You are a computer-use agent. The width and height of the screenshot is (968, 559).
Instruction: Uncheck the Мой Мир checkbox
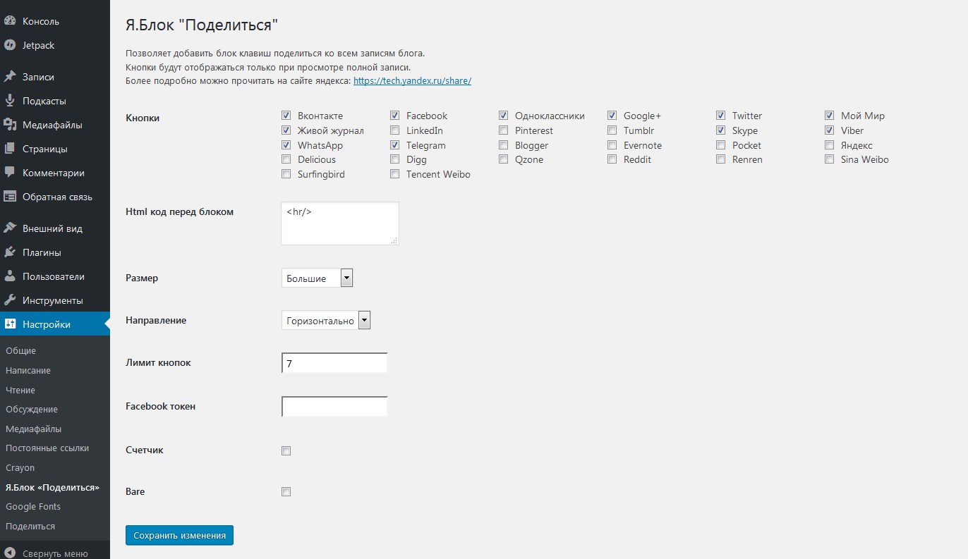click(829, 115)
